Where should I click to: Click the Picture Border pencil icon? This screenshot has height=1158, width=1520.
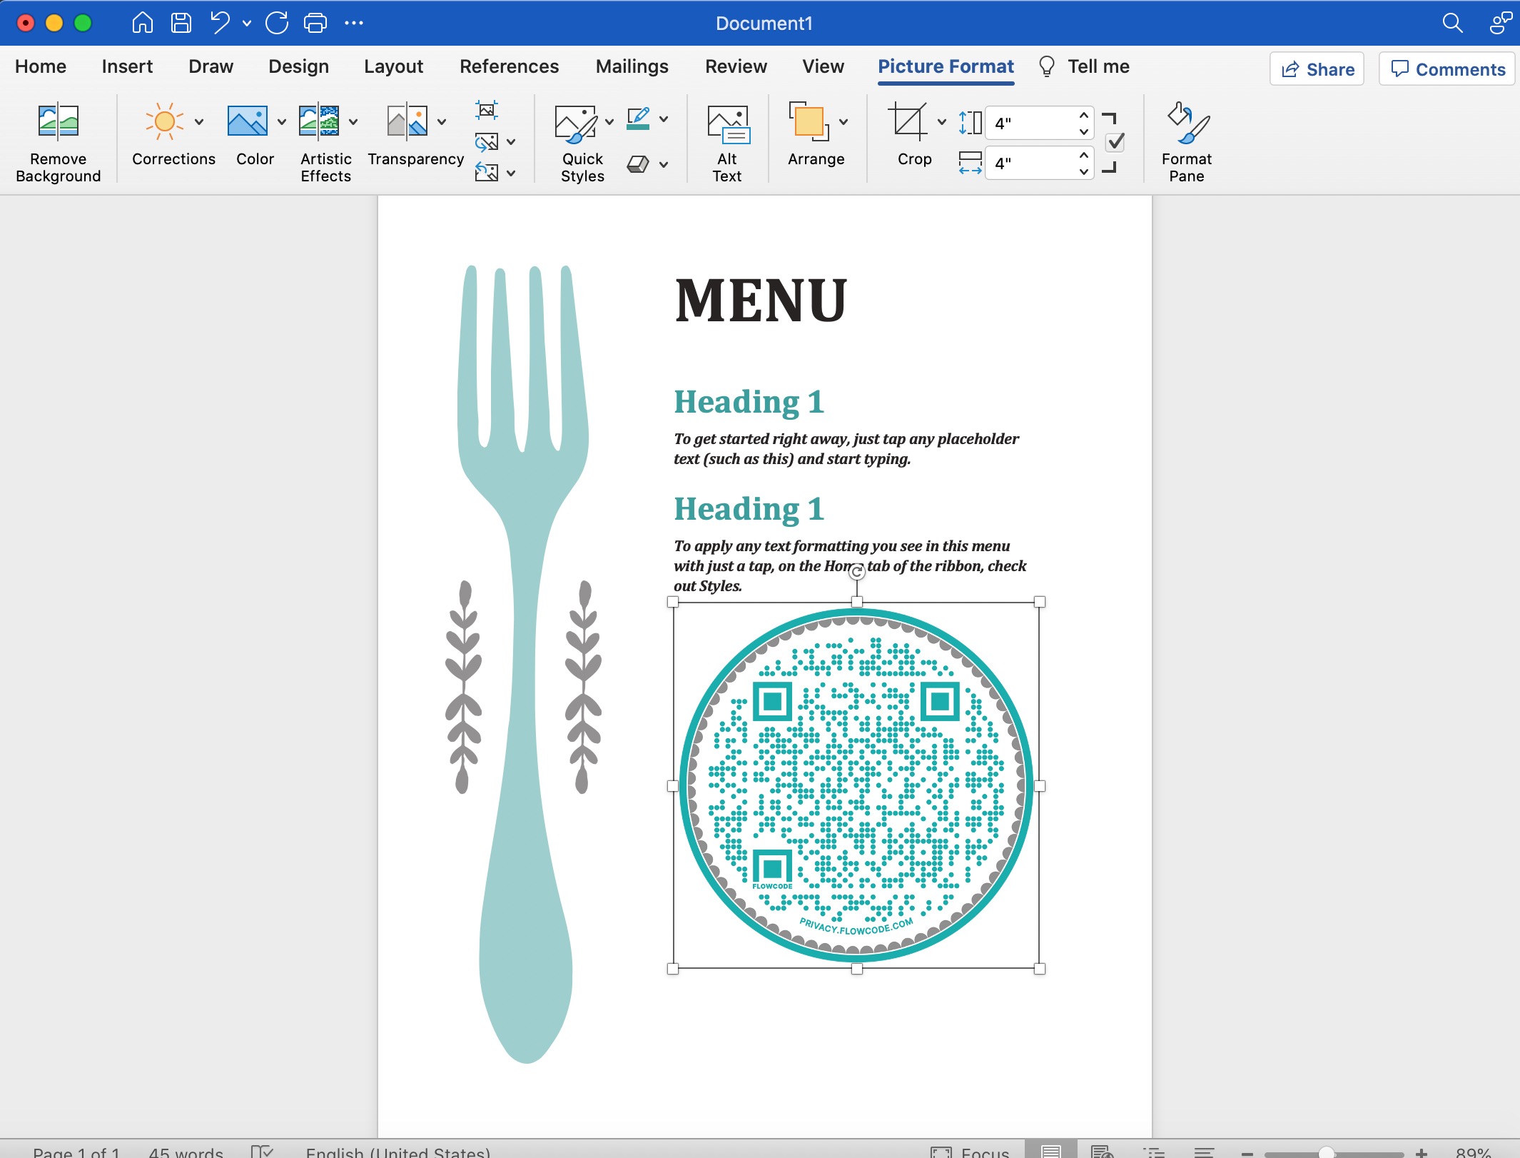(x=638, y=119)
